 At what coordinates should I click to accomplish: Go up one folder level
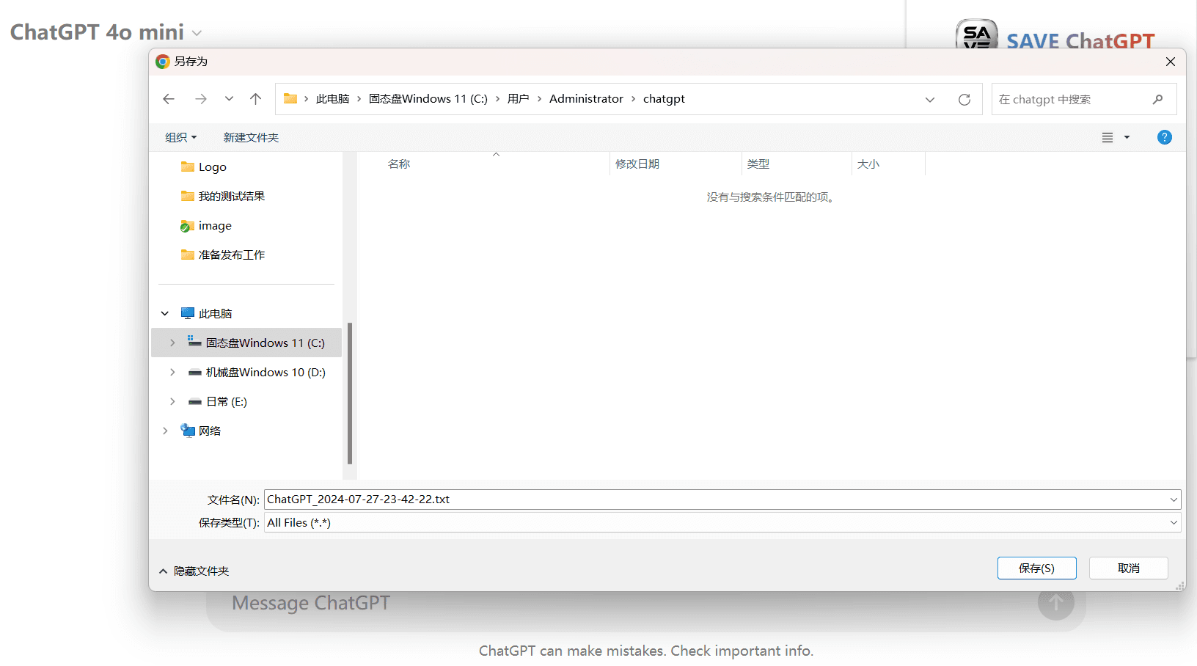pos(255,99)
